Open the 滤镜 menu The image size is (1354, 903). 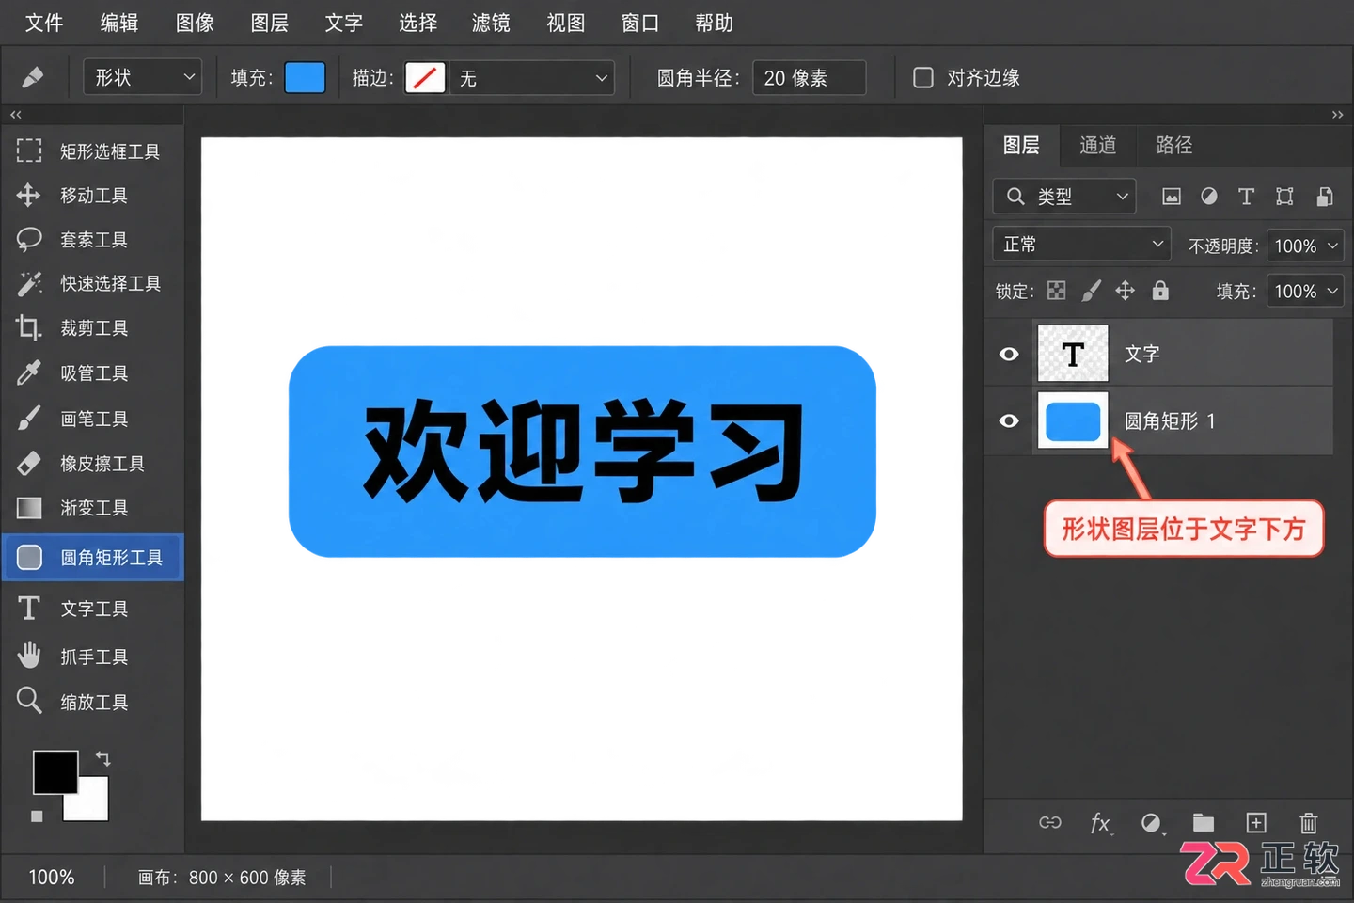tap(491, 23)
